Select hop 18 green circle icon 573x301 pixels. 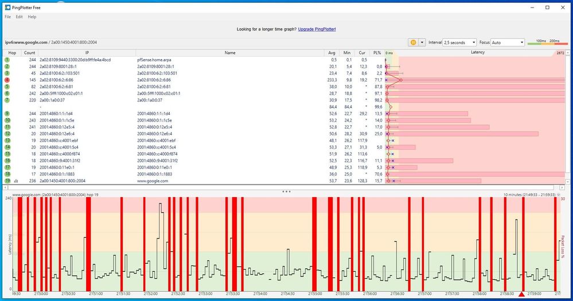[x=7, y=174]
